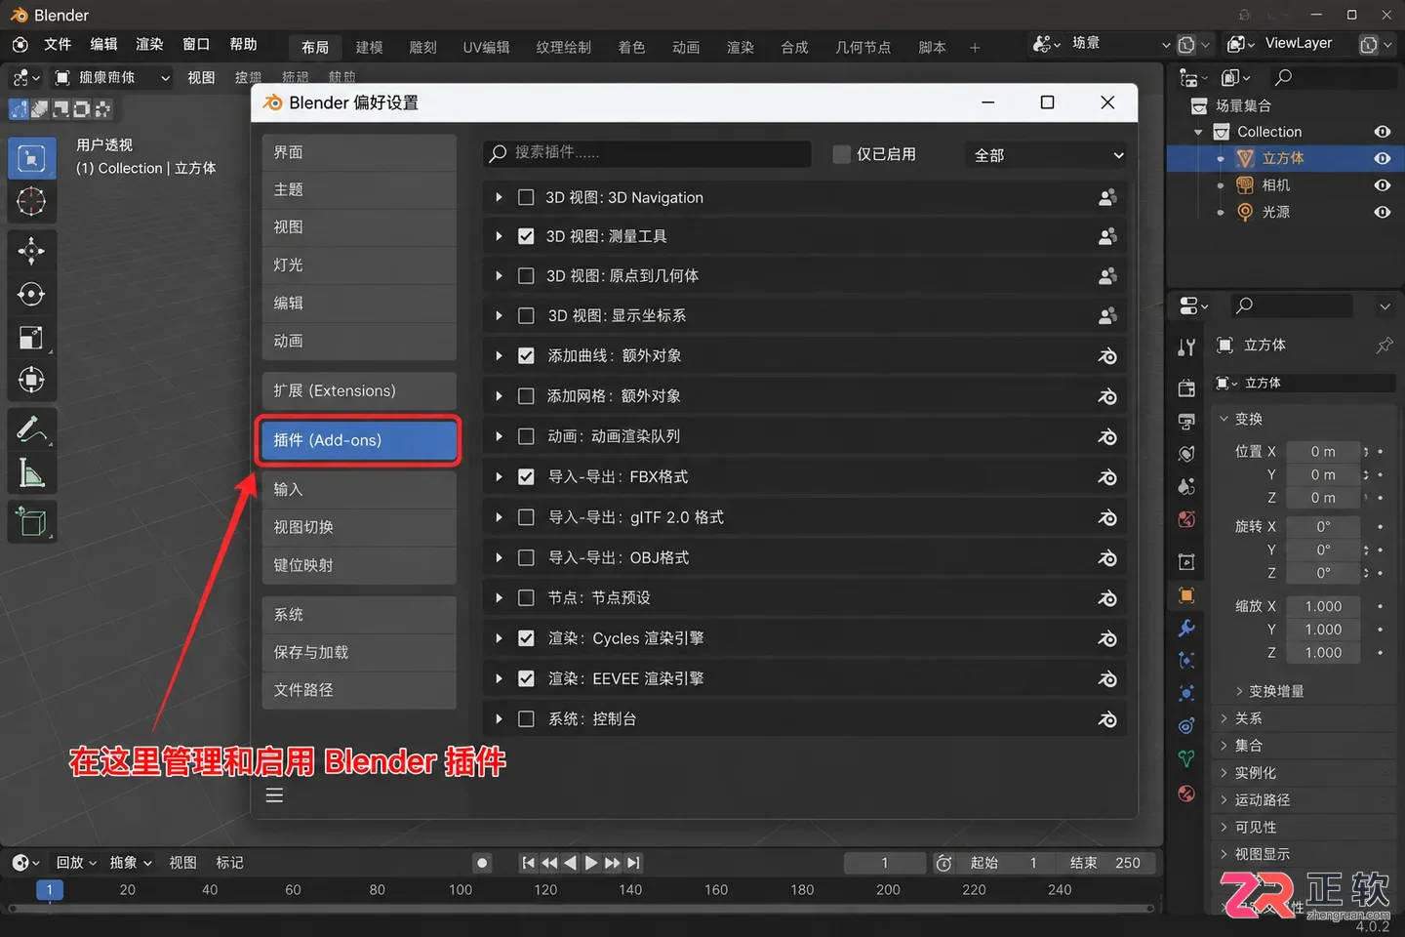Expand the 添加曲线: 额外对象 add-on details

499,356
